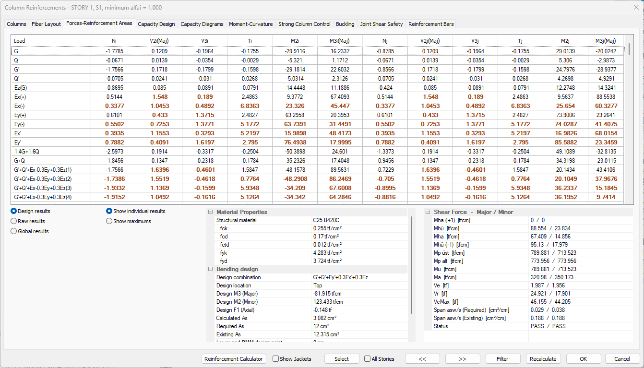
Task: Go to the Joint Shear Safety tab
Action: coord(381,24)
